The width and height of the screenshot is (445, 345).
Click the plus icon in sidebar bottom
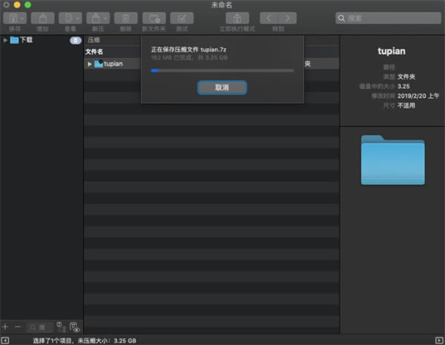(x=5, y=327)
